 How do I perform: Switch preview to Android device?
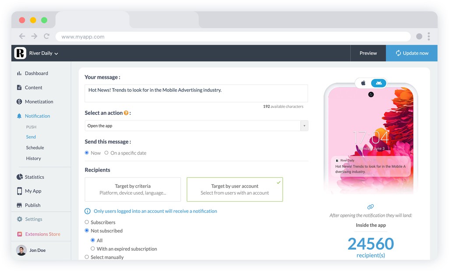click(379, 83)
